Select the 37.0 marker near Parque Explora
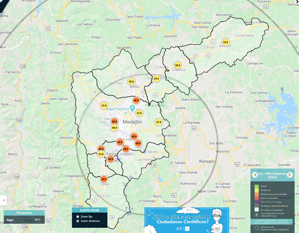This screenshot has width=299, height=233. click(139, 113)
